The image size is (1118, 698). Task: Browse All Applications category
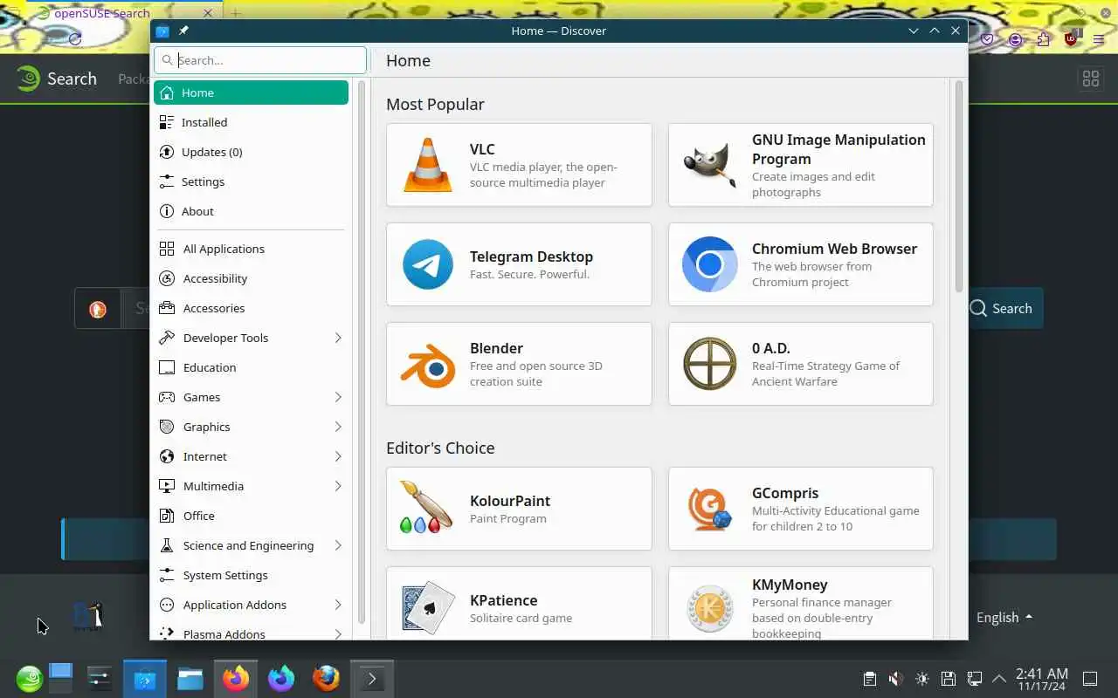[252, 249]
